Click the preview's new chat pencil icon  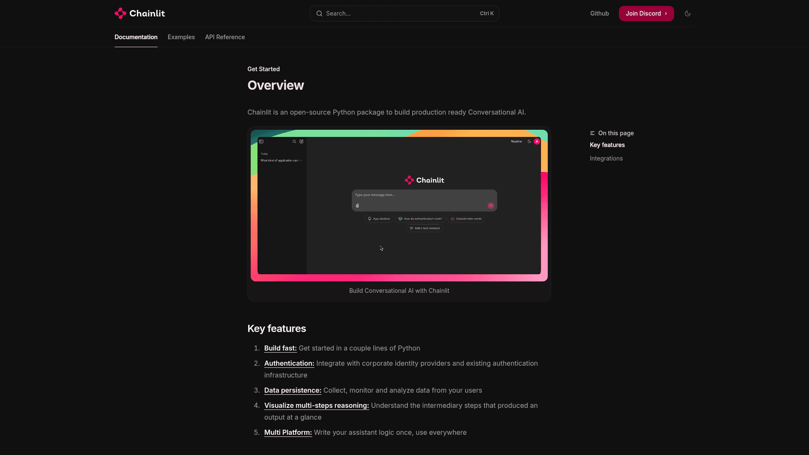302,142
